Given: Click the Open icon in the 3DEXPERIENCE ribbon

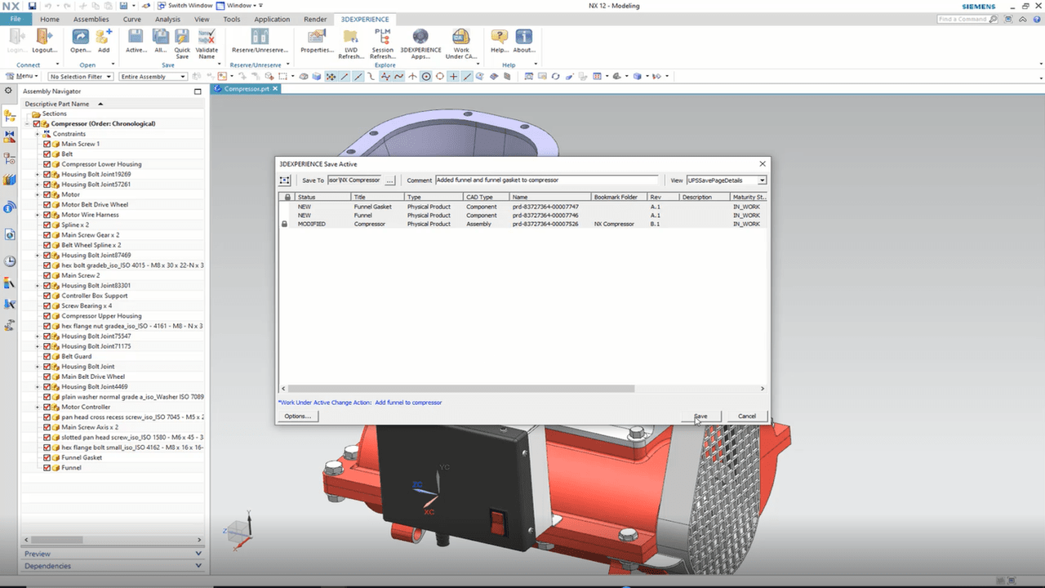Looking at the screenshot, I should click(80, 38).
